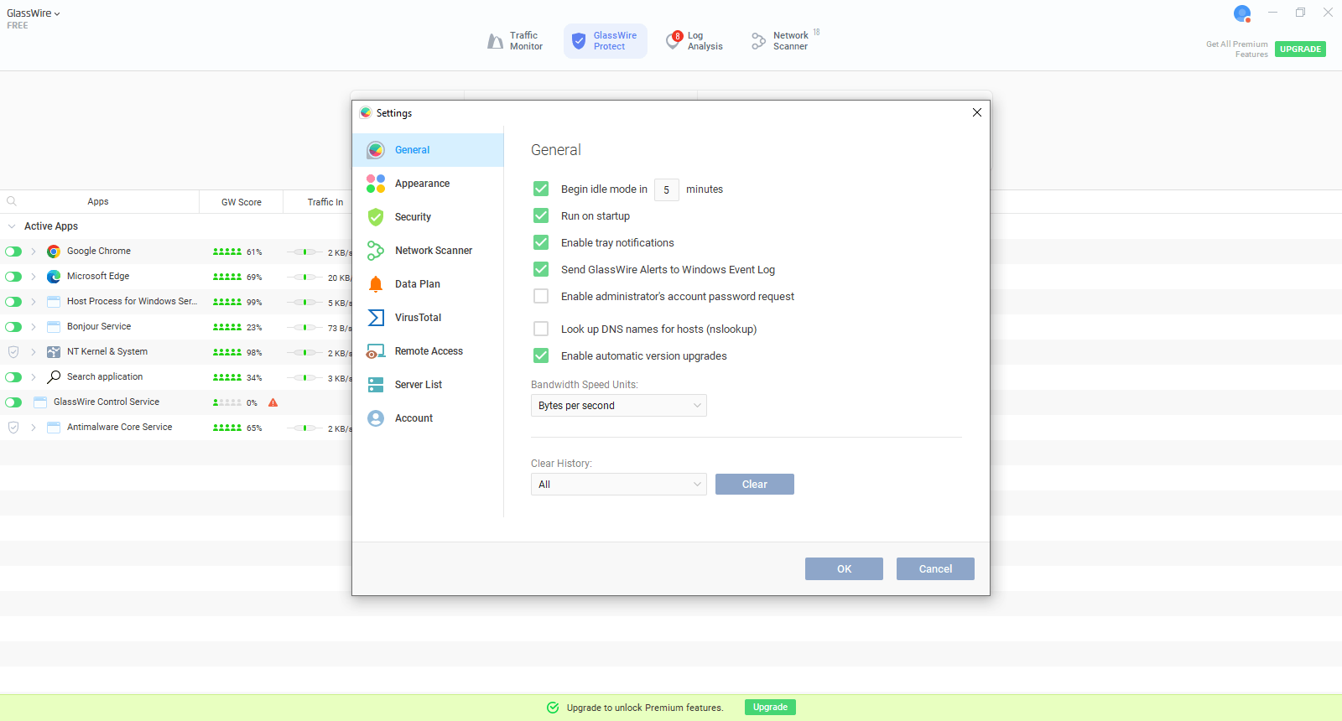Expand NT Kernel & System row chevron

point(34,352)
